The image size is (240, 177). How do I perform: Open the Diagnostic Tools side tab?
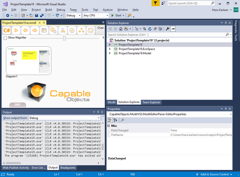[x=236, y=31]
